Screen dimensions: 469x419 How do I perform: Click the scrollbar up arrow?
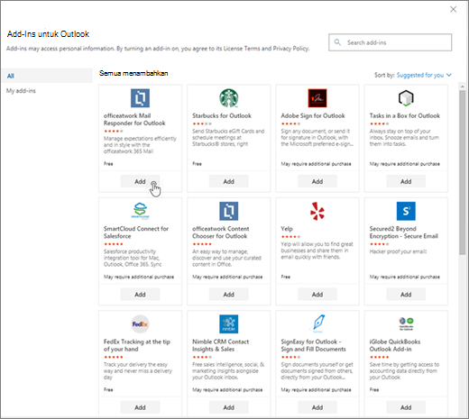[462, 87]
